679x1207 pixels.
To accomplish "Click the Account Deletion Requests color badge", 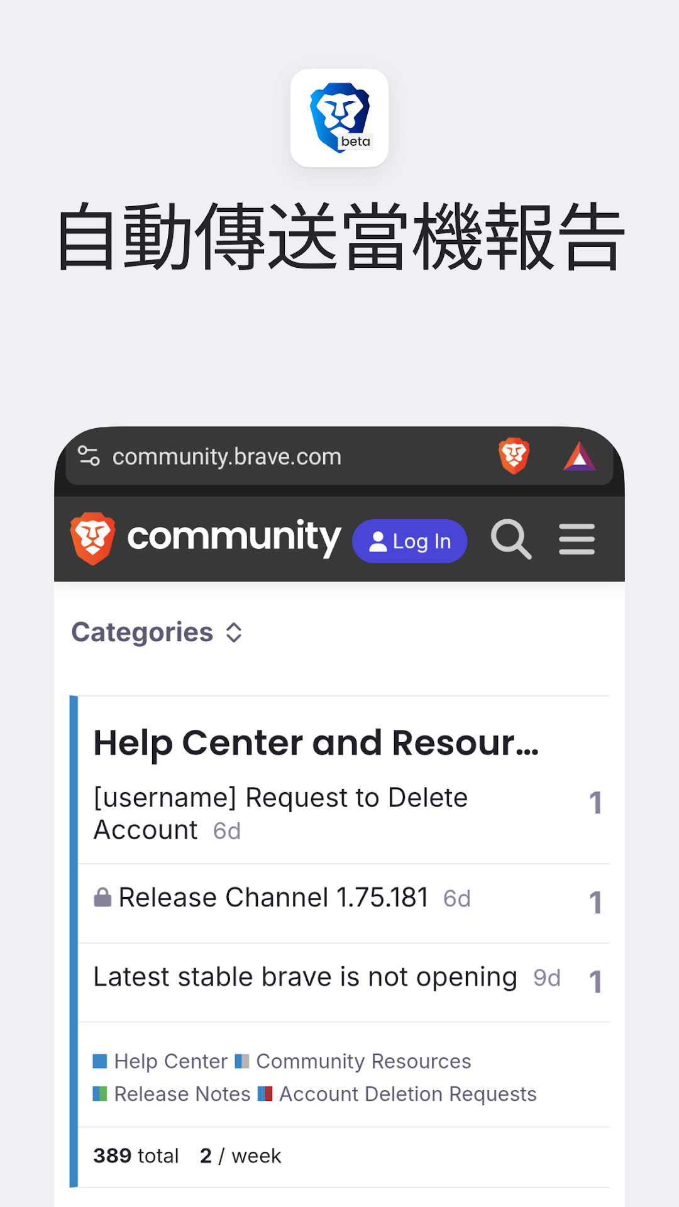I will 265,1094.
